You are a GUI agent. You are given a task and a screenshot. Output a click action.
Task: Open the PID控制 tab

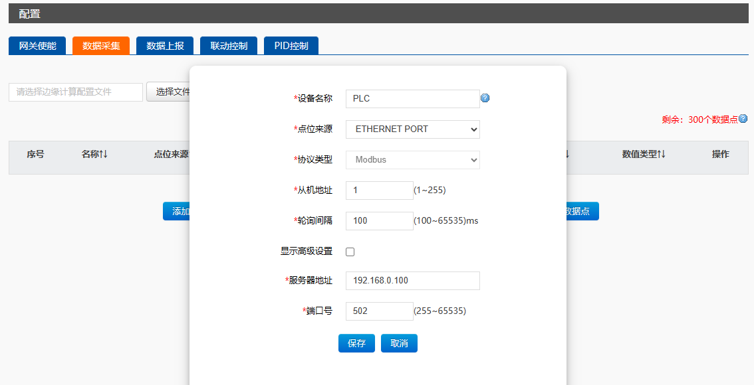click(291, 46)
